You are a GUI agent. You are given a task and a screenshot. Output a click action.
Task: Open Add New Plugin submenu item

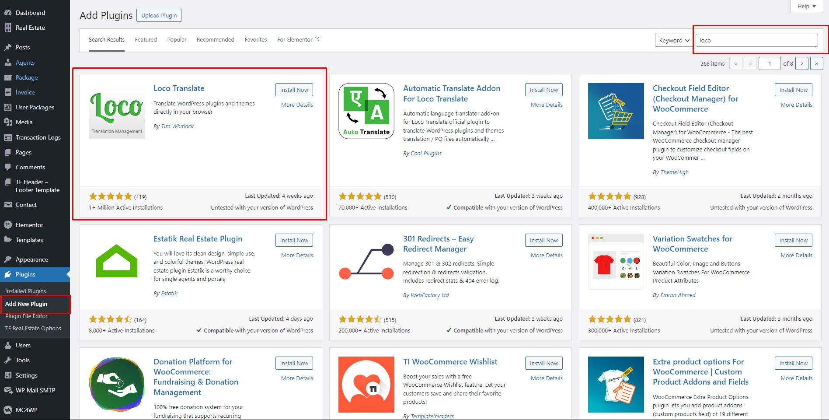coord(26,304)
